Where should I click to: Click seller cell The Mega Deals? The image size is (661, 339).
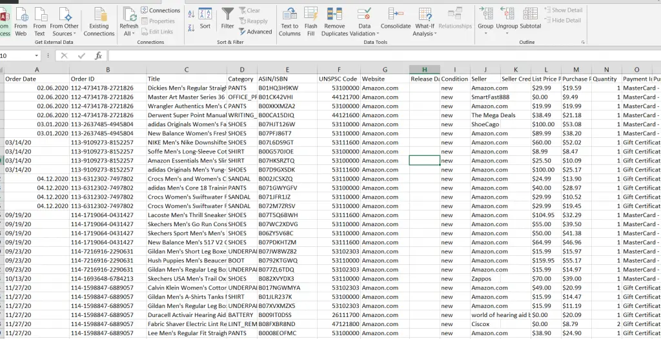[x=493, y=115]
